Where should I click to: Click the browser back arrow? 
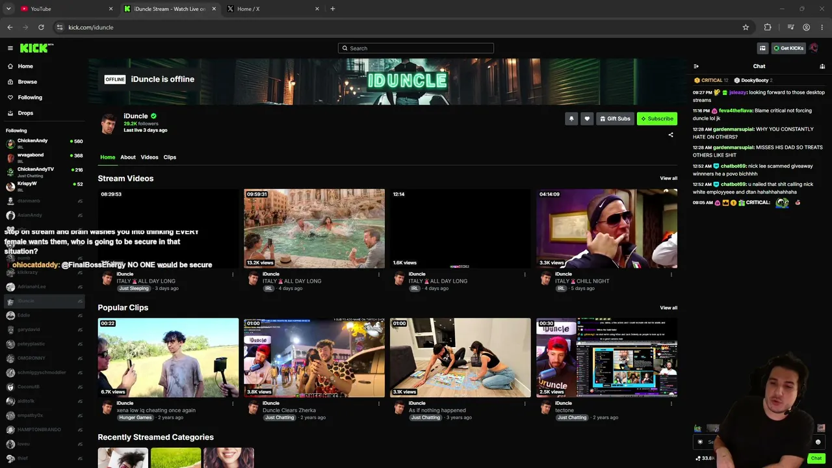(x=10, y=27)
